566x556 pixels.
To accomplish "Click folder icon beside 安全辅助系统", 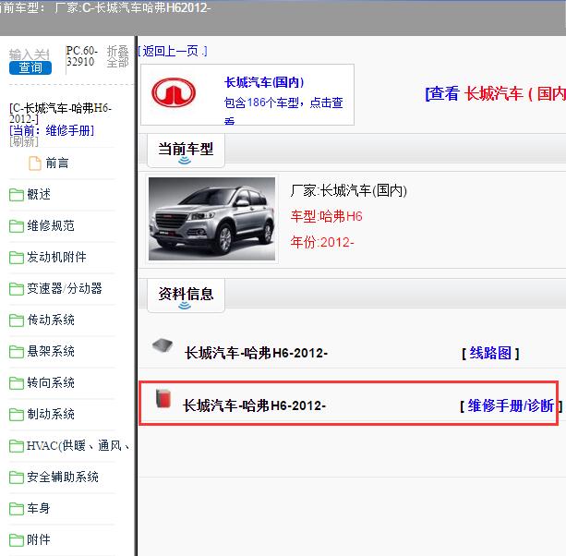I will click(x=17, y=477).
